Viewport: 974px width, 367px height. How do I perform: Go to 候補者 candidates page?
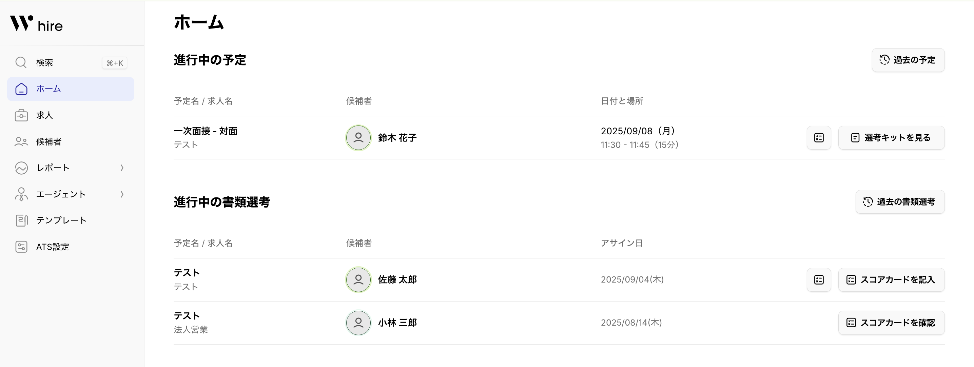point(48,141)
